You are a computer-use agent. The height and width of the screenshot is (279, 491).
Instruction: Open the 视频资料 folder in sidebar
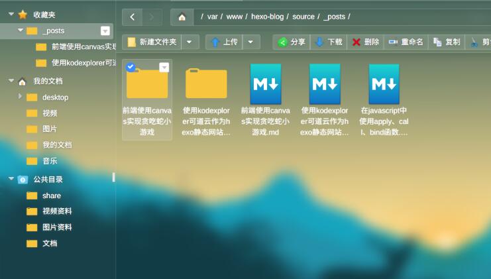(57, 211)
